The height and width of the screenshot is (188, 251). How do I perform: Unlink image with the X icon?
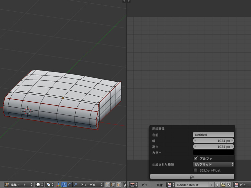[229, 185]
